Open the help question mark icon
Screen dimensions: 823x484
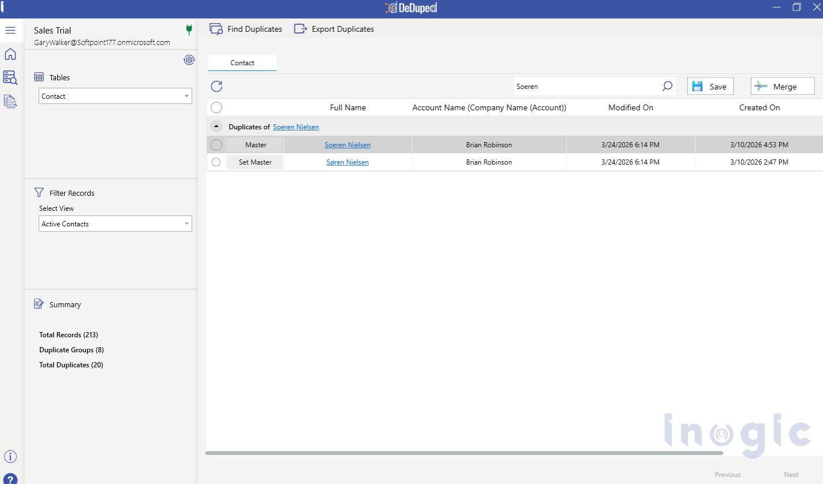(10, 478)
